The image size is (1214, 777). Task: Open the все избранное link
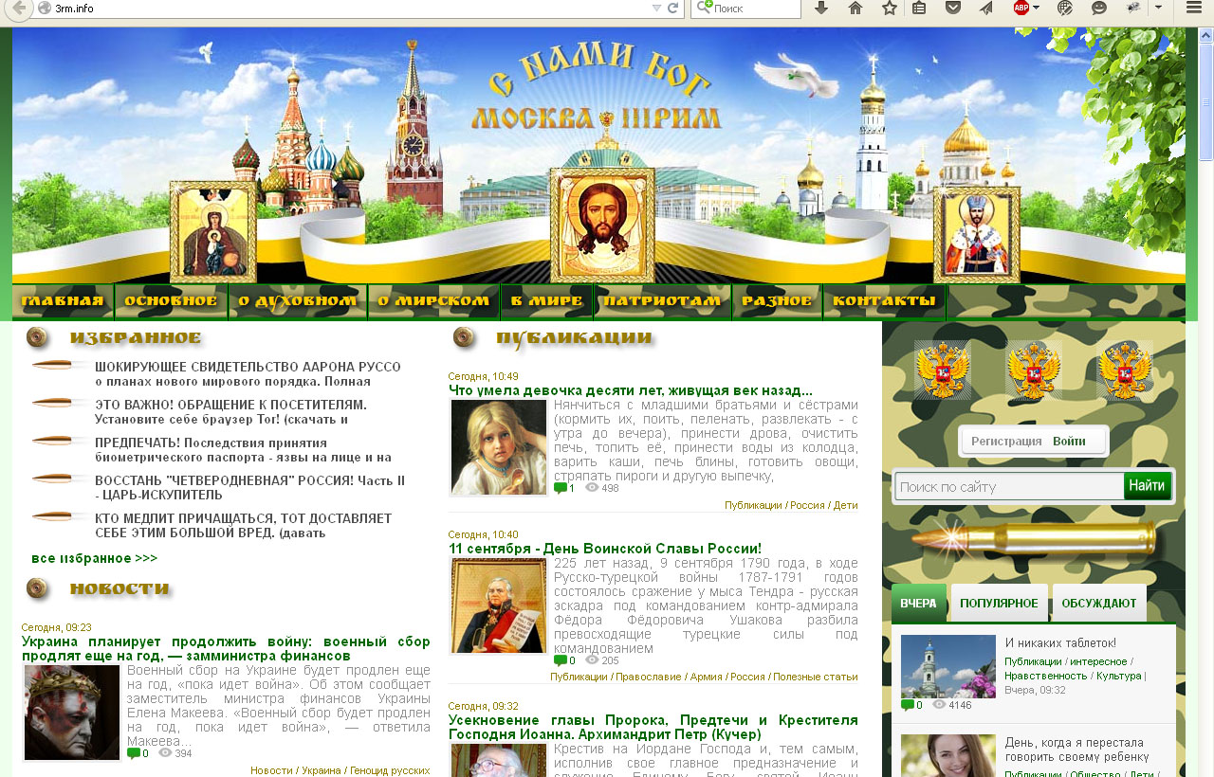click(94, 558)
